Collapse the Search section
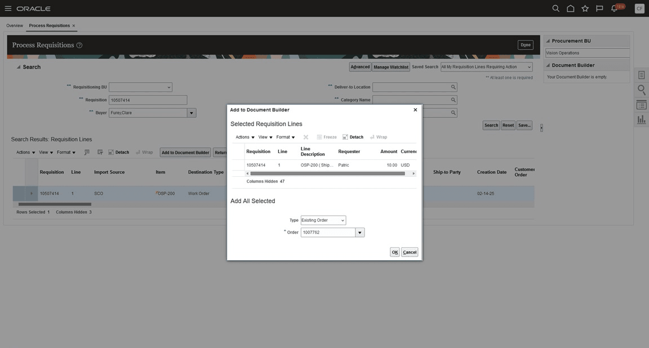This screenshot has height=348, width=649. point(18,67)
